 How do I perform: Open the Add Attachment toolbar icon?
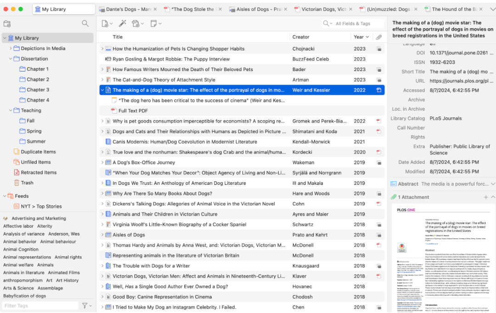pyautogui.click(x=138, y=24)
